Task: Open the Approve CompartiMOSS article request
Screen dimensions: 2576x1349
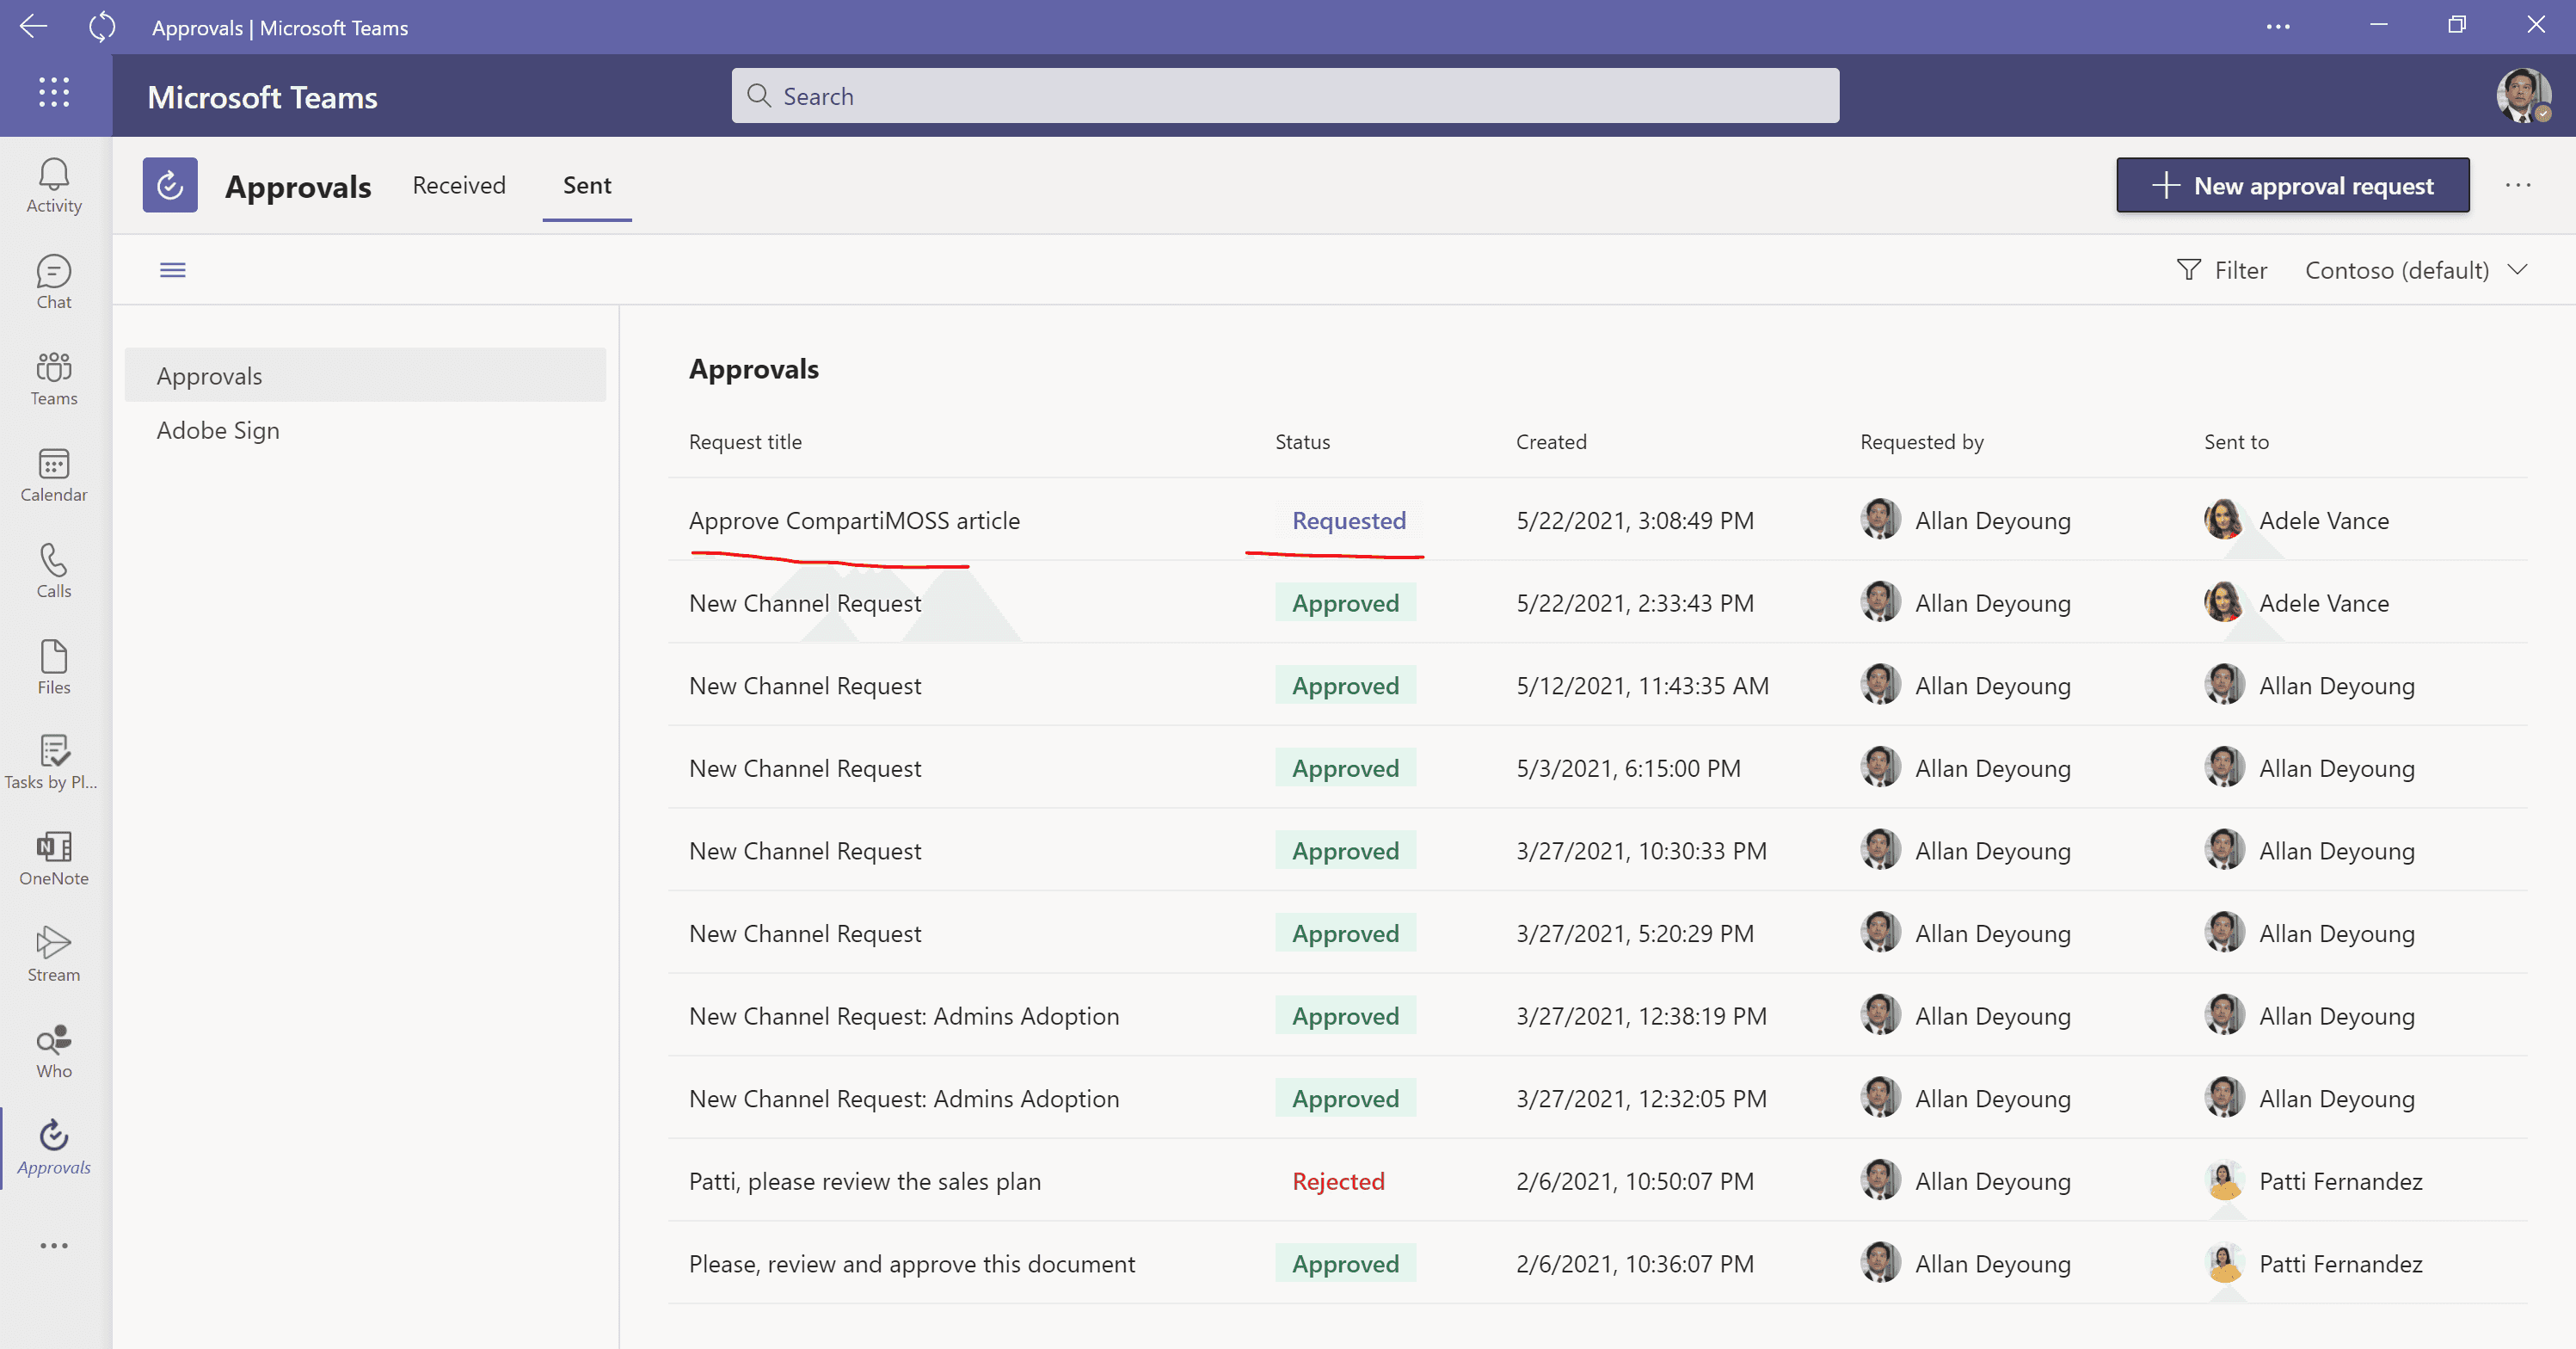Action: pos(854,520)
